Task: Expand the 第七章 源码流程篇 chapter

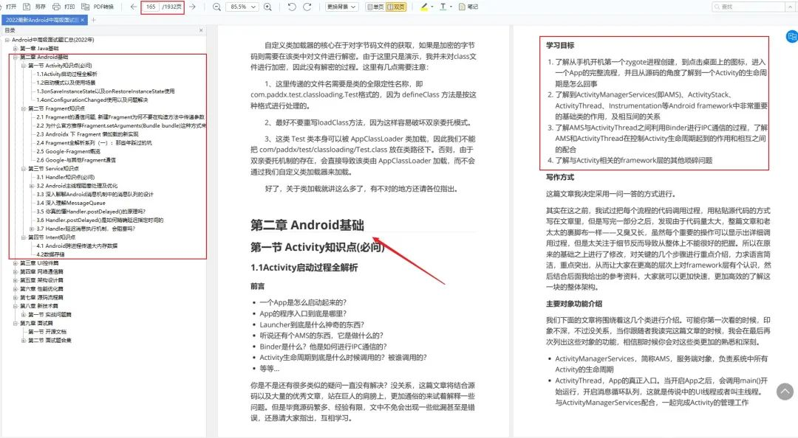Action: pos(16,297)
